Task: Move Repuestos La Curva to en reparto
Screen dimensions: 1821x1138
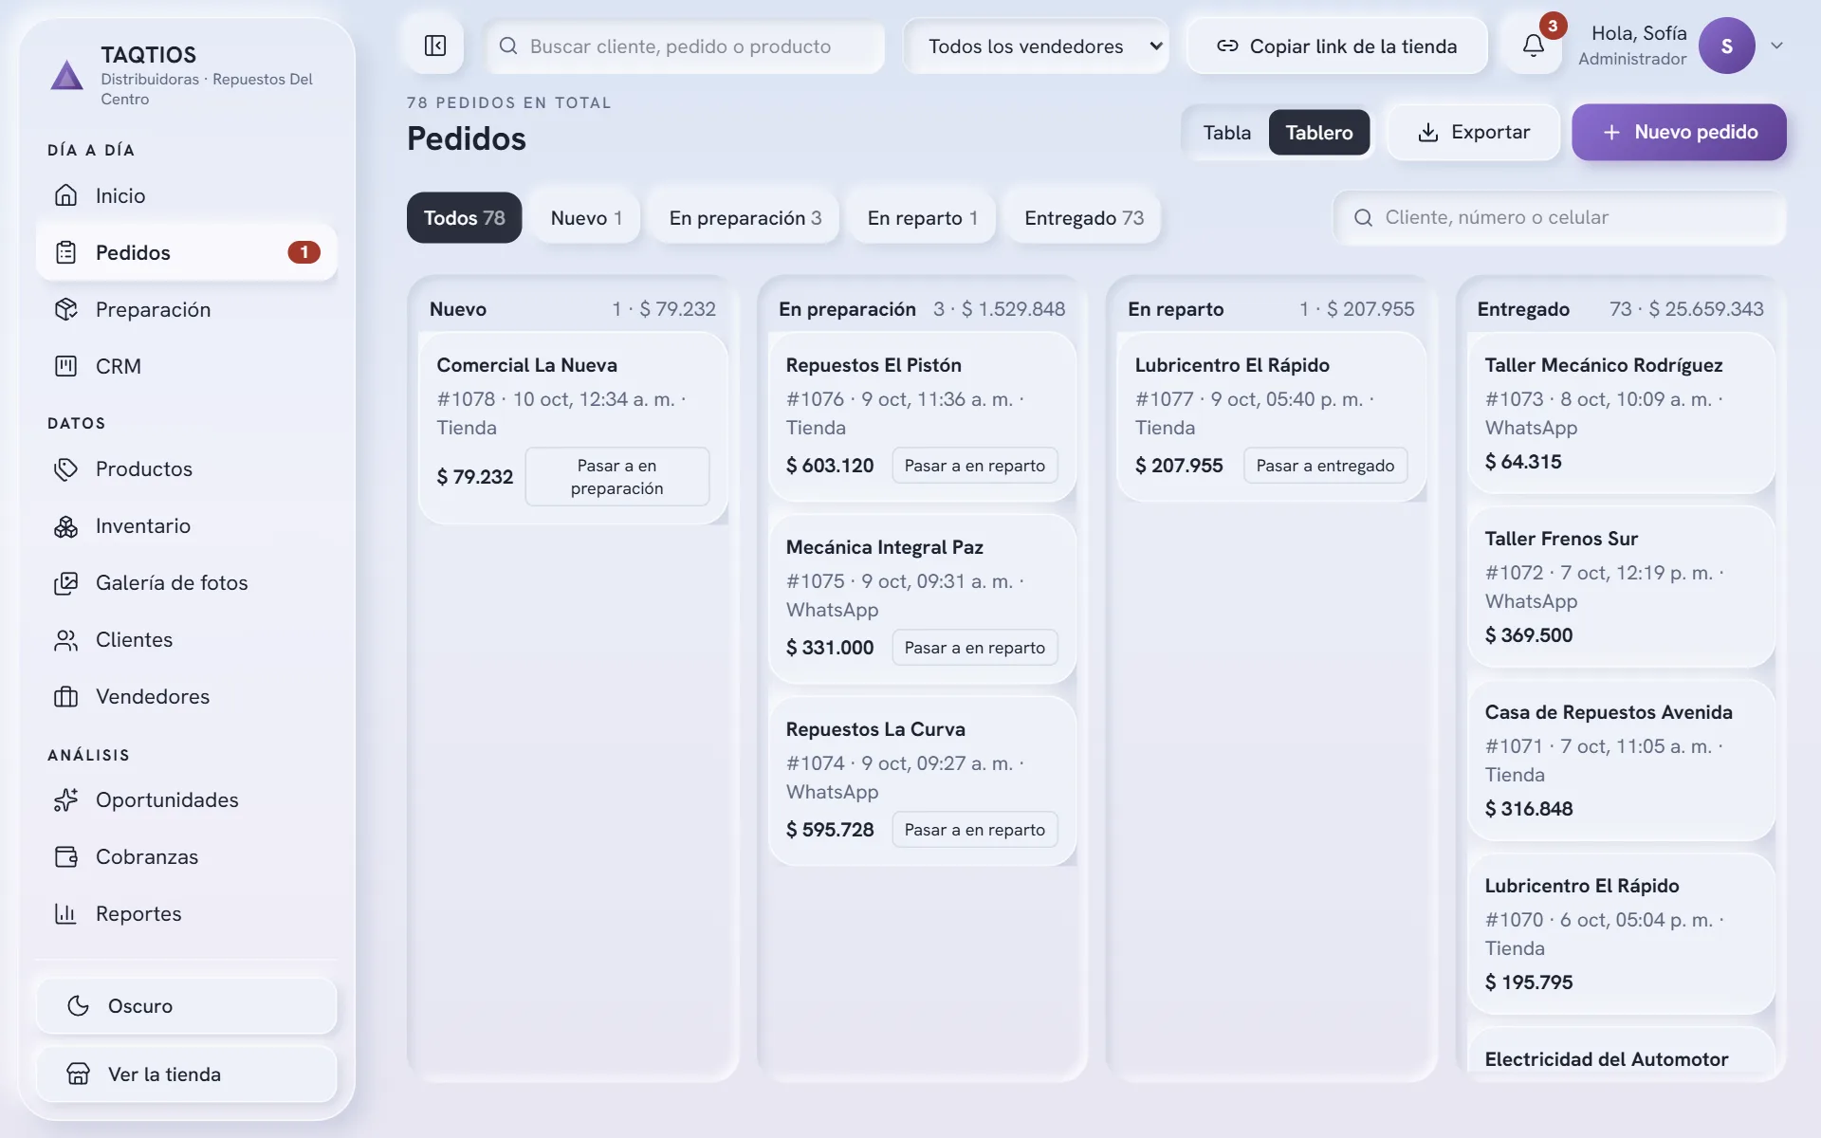Action: pos(974,829)
